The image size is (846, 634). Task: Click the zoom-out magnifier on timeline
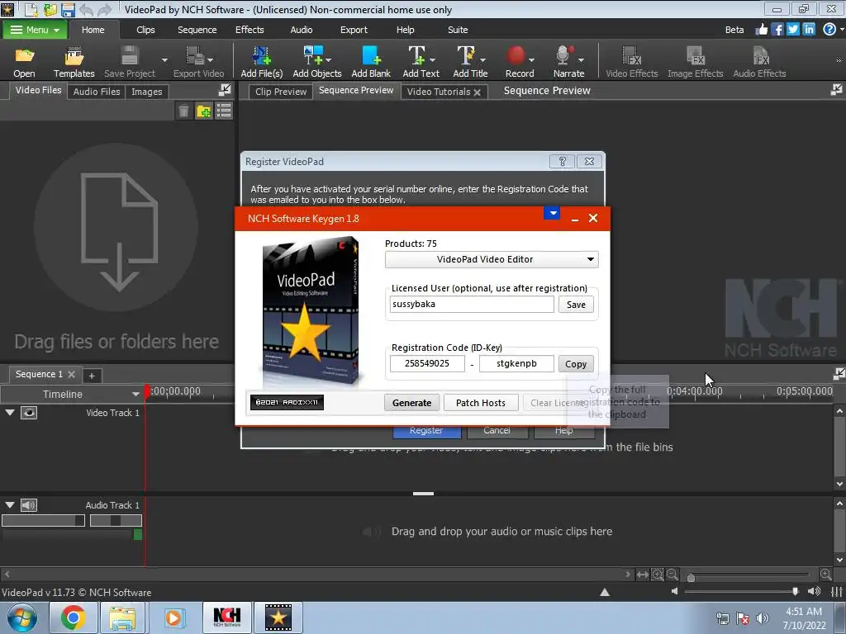coord(673,575)
